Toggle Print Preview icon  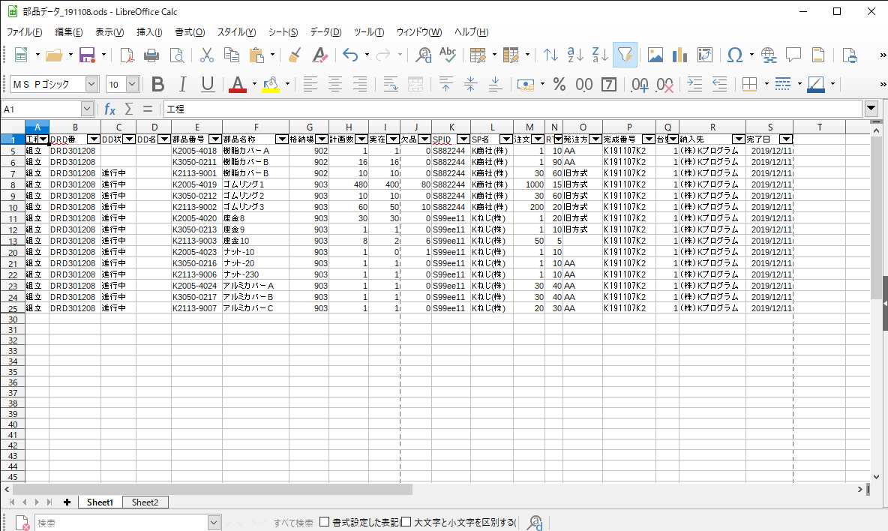(x=177, y=55)
